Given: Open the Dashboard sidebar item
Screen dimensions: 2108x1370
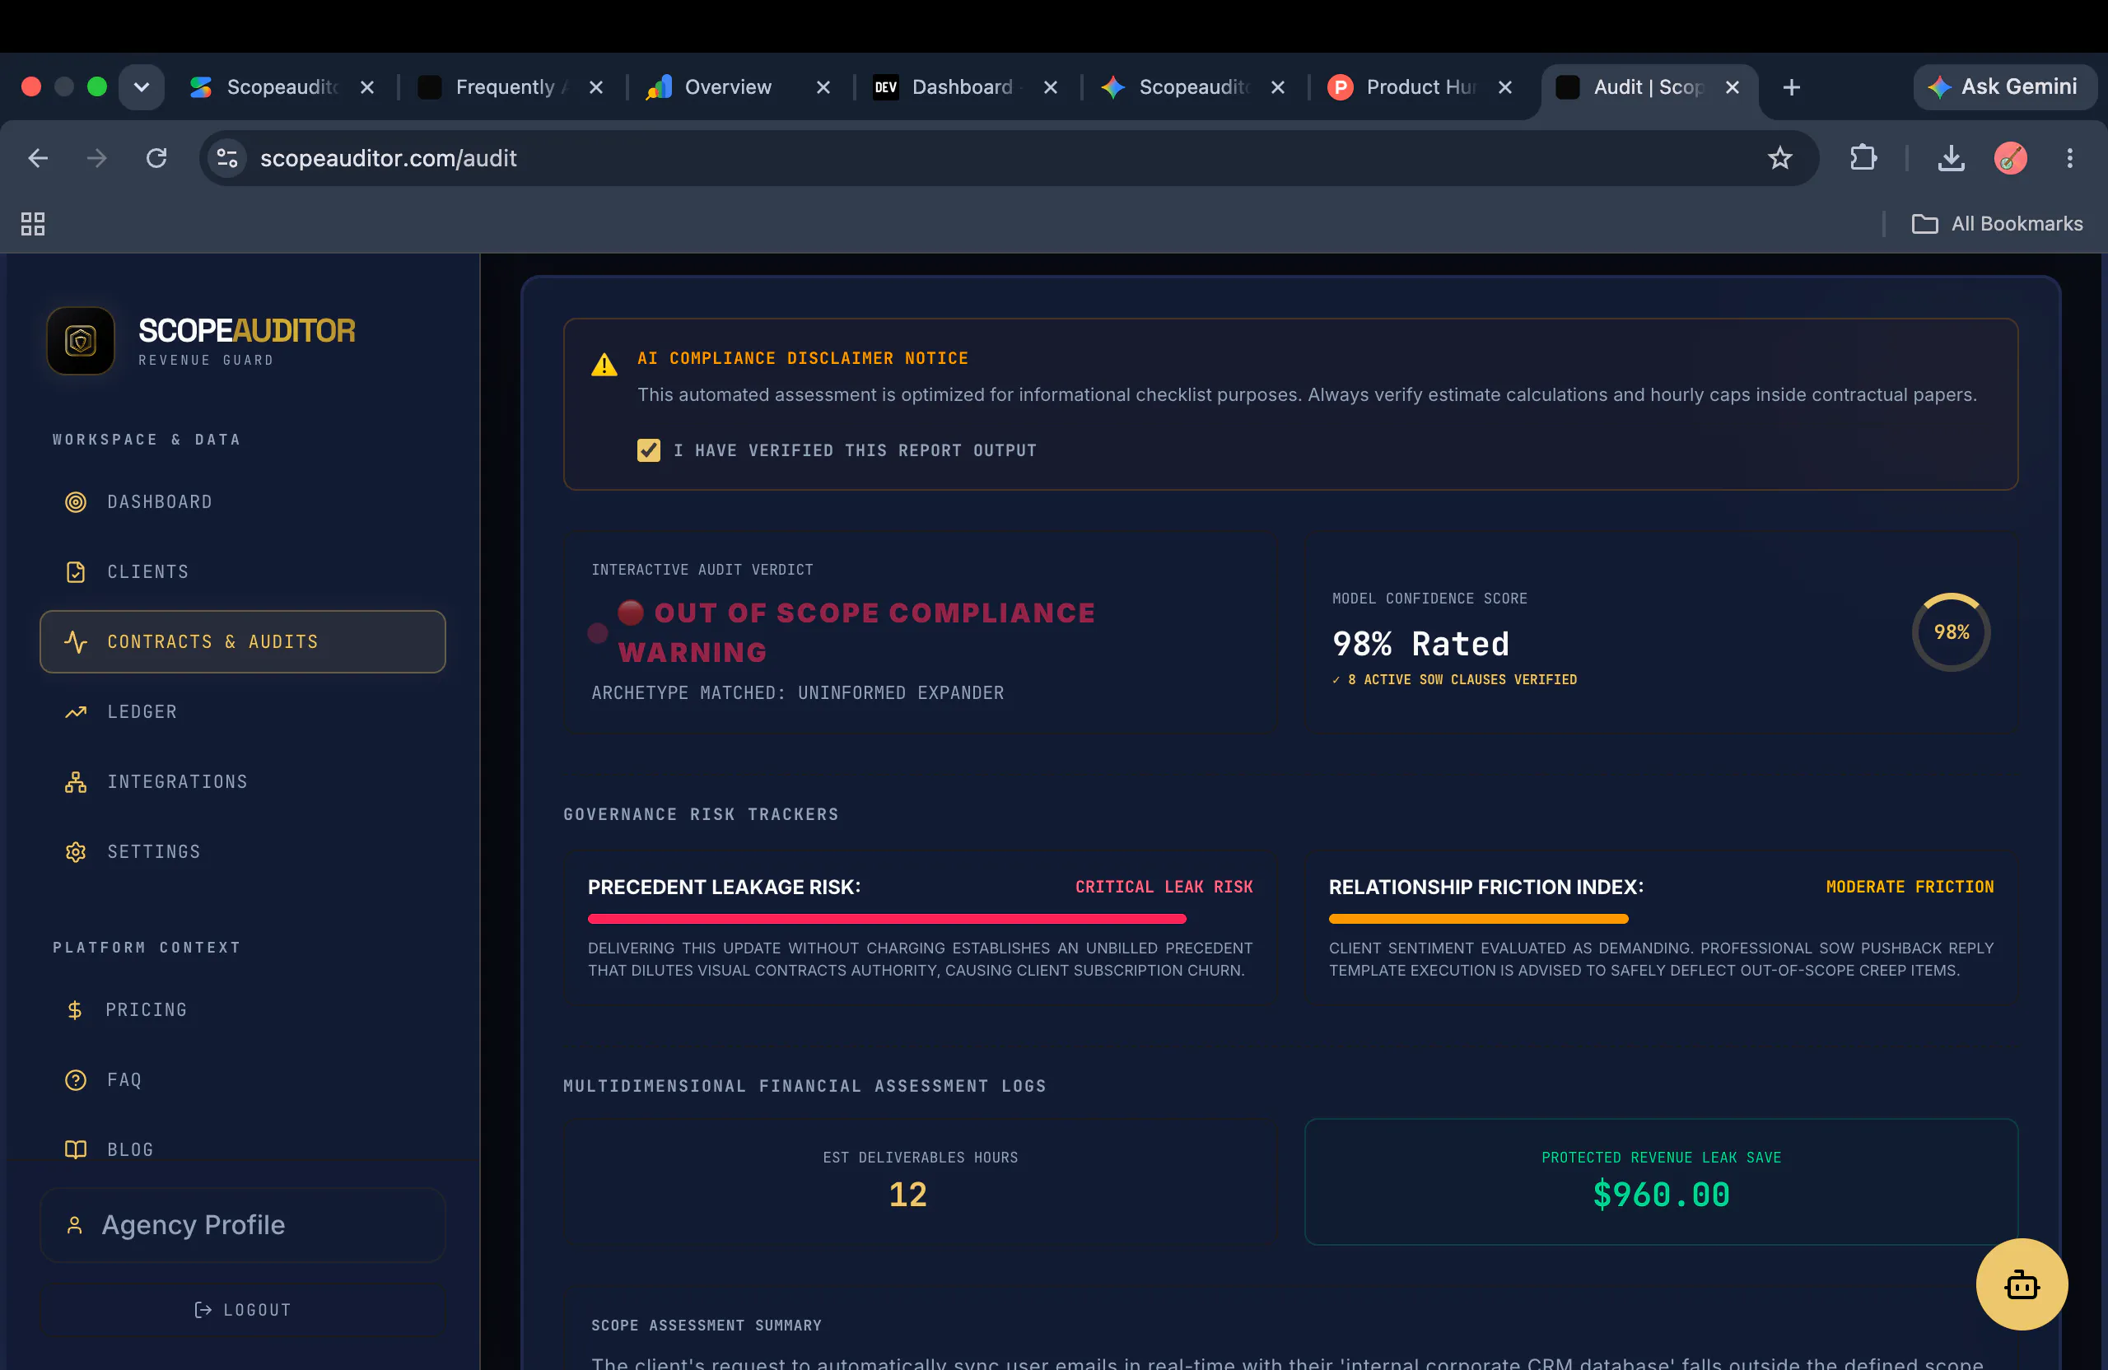Looking at the screenshot, I should 242,502.
